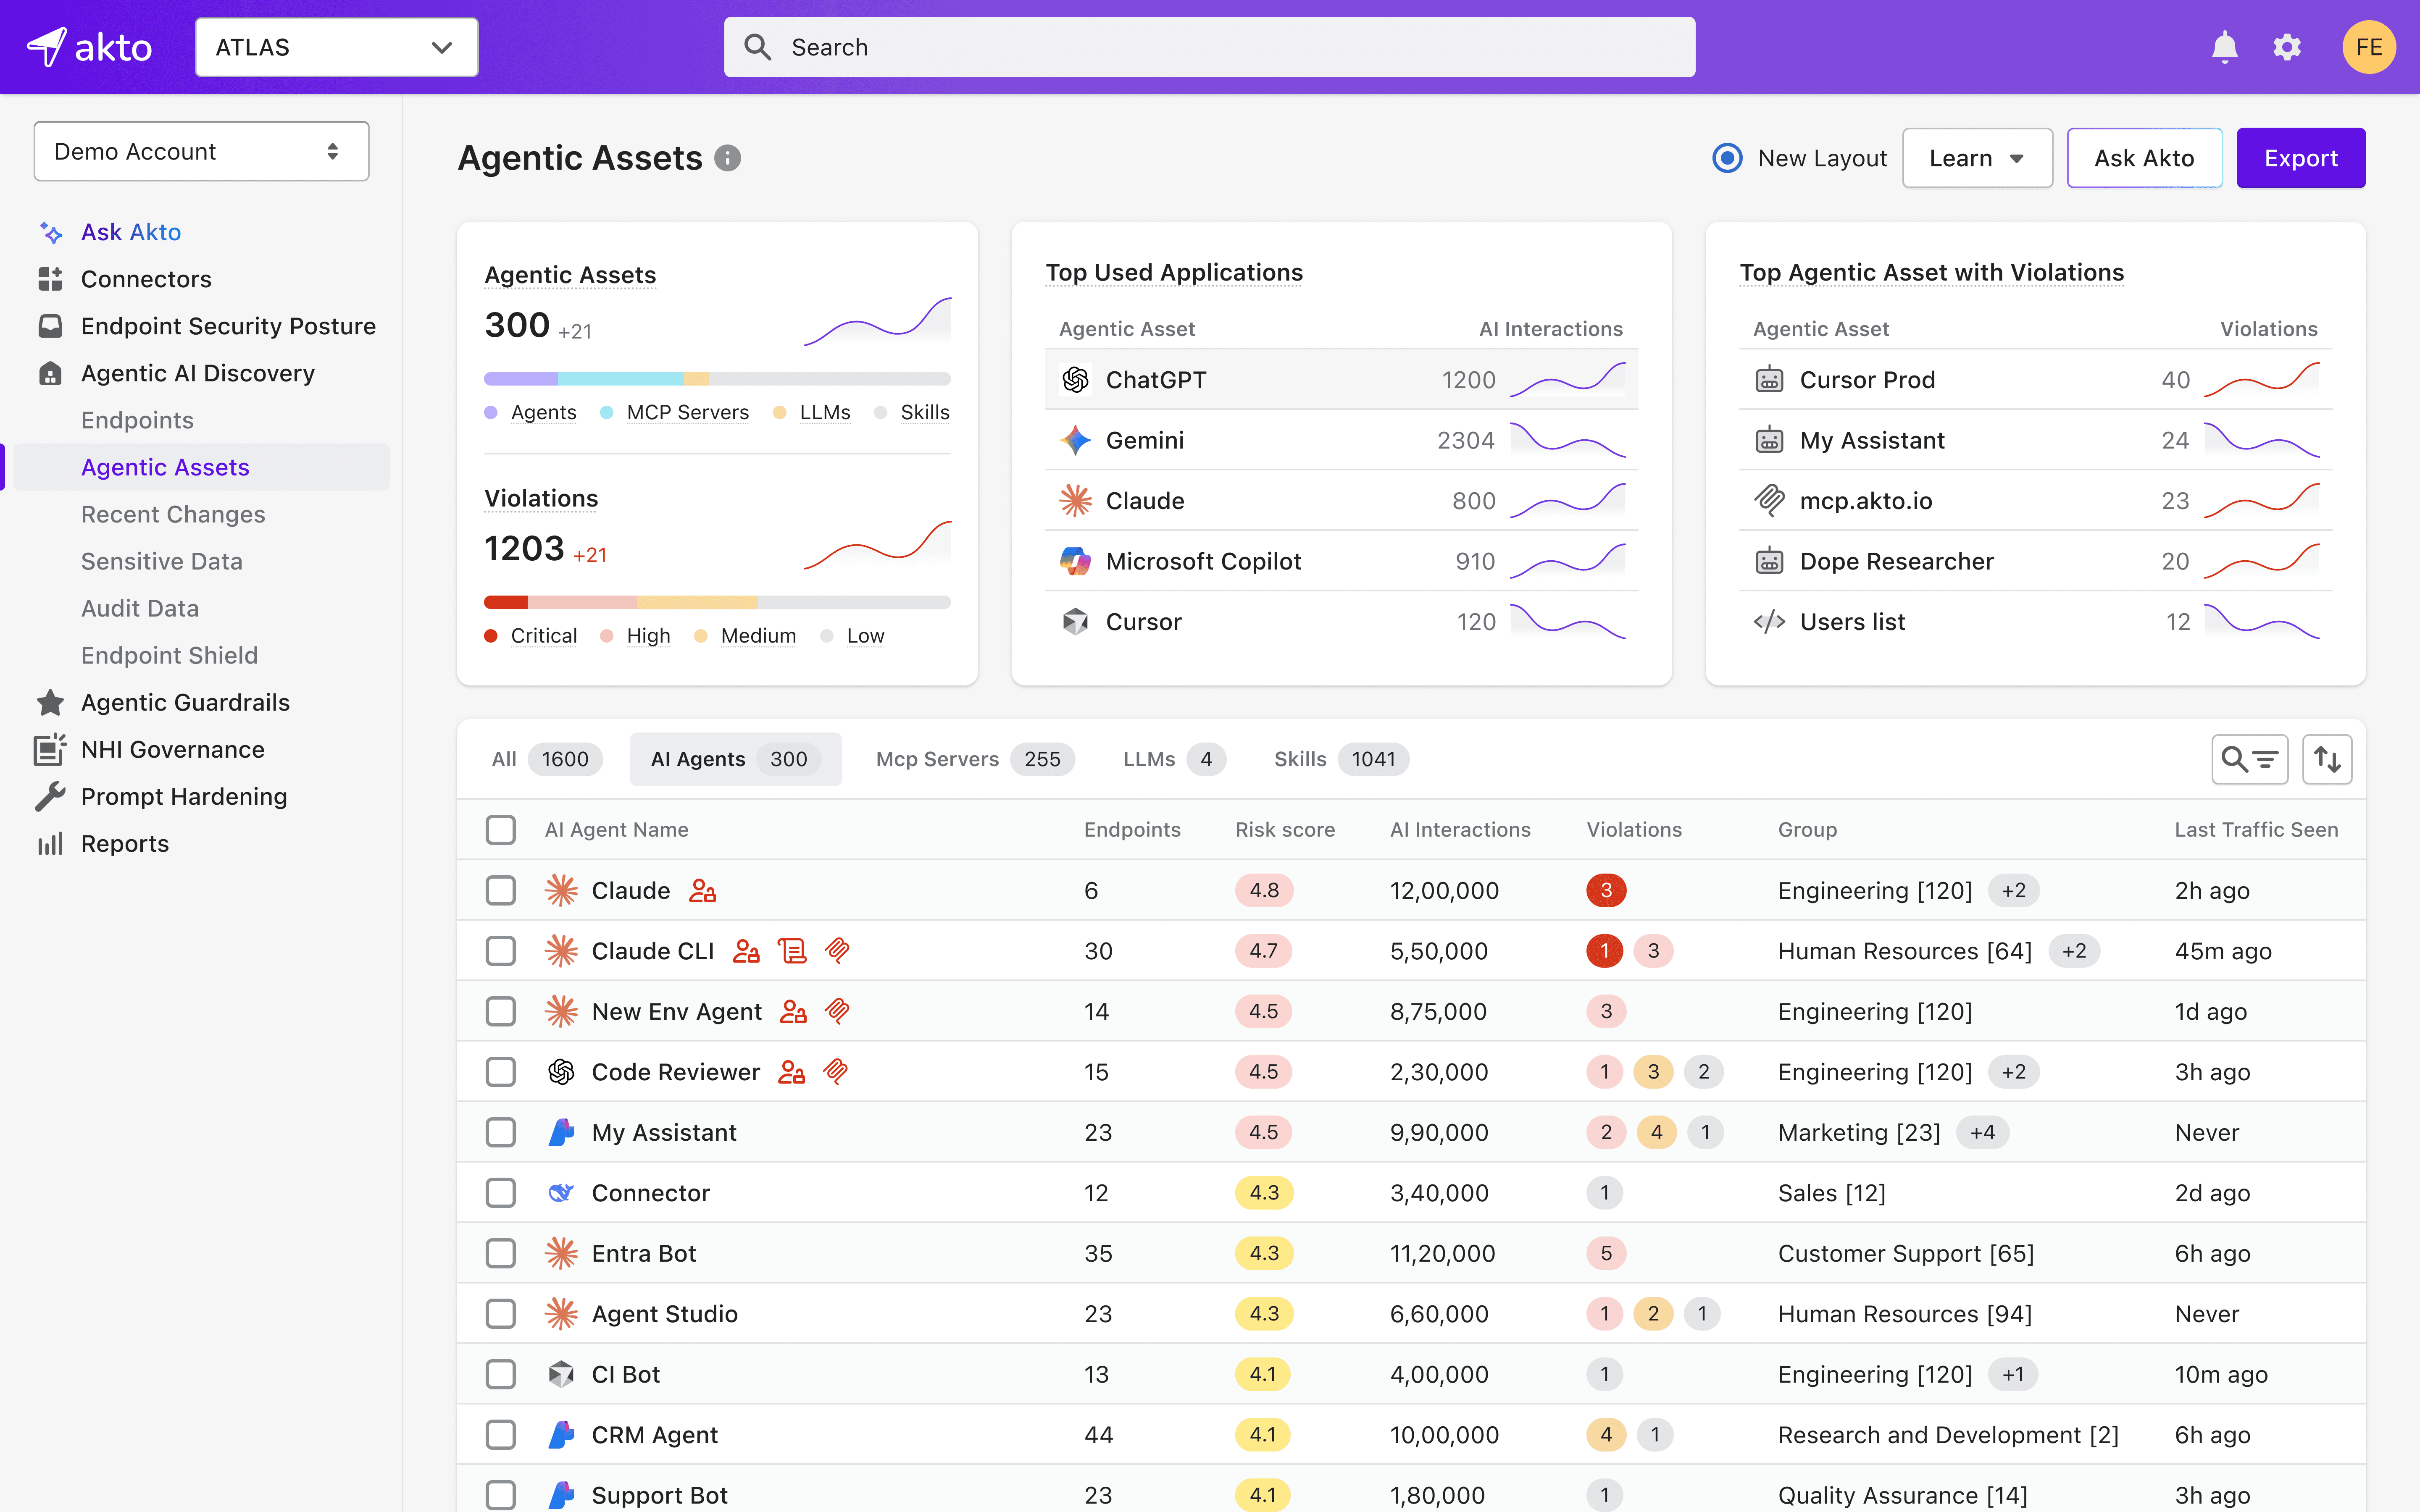Screen dimensions: 2420x1512
Task: Tick the My Assistant row checkbox
Action: (x=500, y=1132)
